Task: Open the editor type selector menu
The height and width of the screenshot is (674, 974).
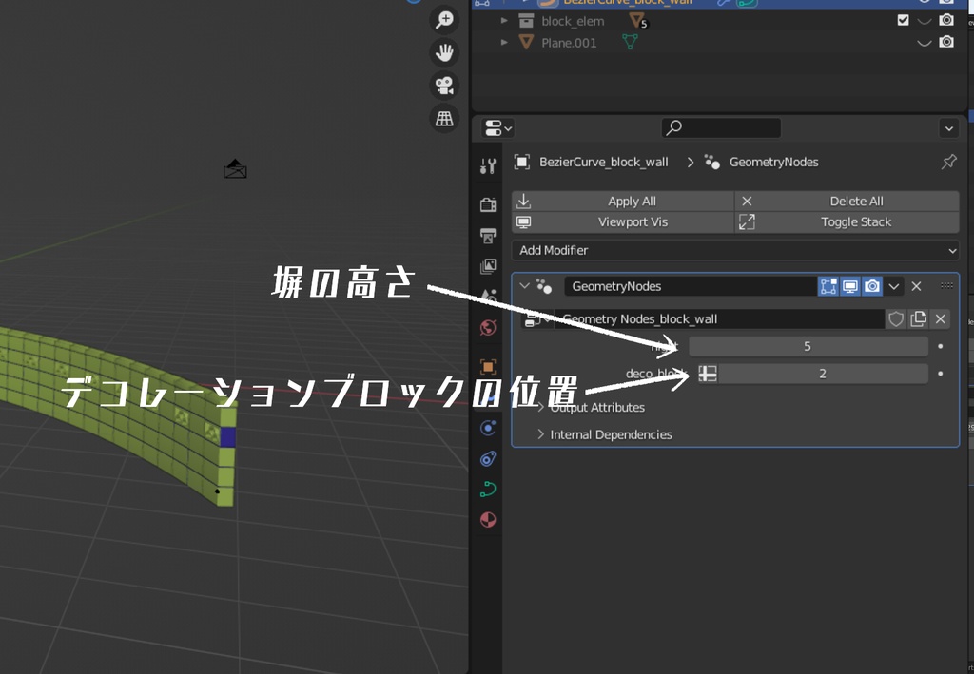Action: pos(497,127)
